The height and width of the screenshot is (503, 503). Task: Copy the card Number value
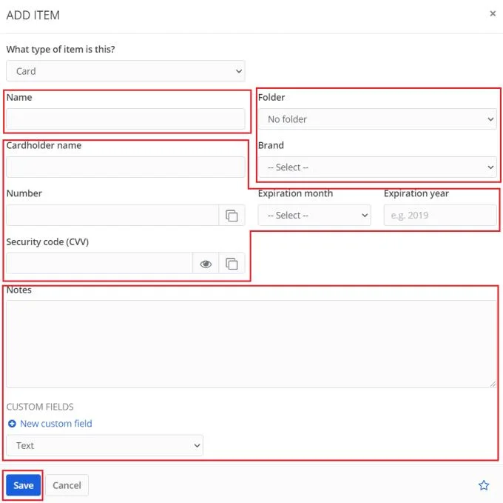click(x=232, y=216)
